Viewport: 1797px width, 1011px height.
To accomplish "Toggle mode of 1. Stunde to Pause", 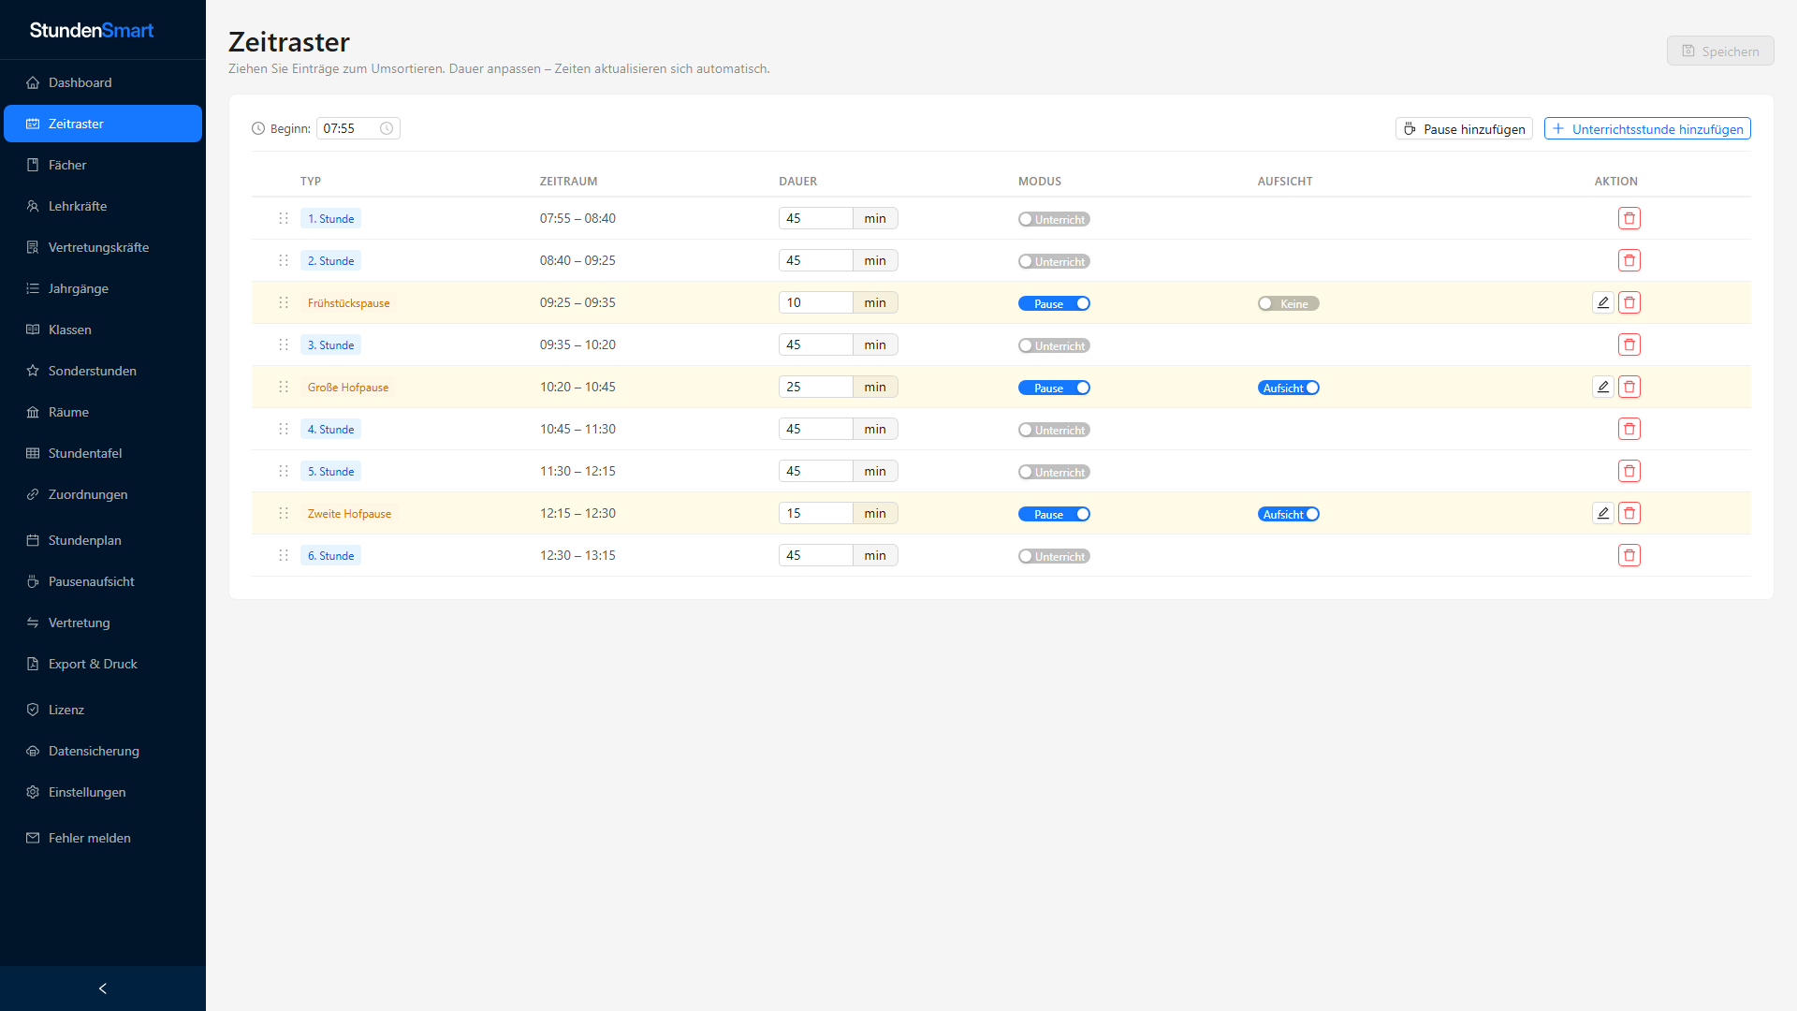I will 1054,219.
